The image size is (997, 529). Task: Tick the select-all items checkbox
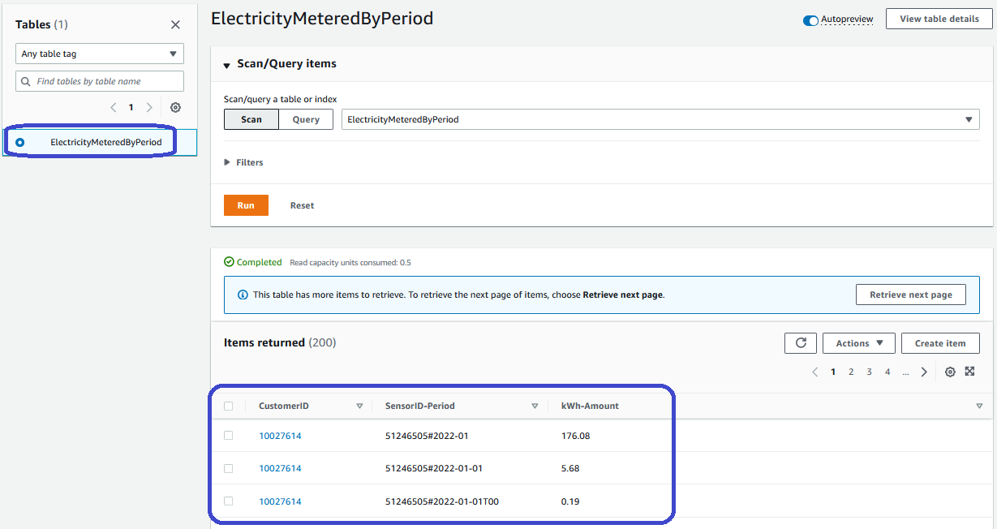point(228,406)
